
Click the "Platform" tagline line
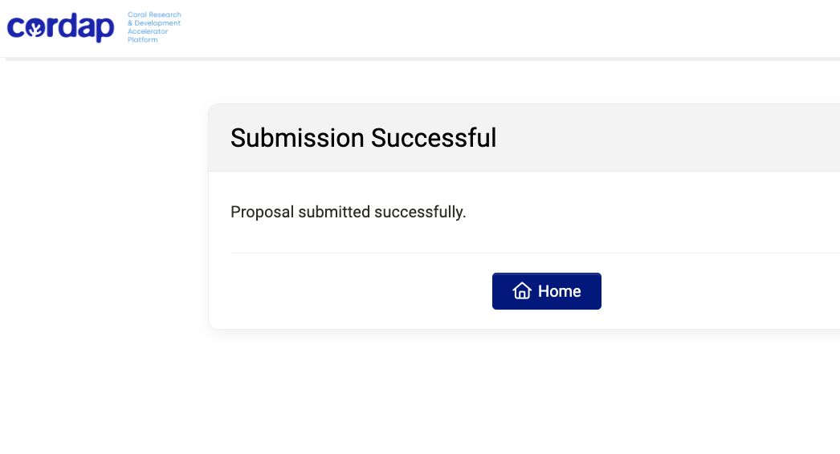pos(142,39)
